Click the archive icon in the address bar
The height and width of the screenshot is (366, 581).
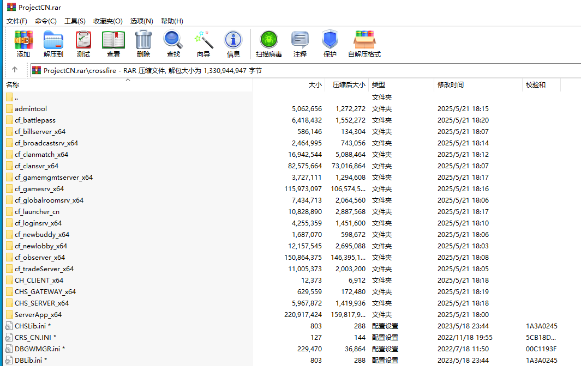click(x=37, y=70)
